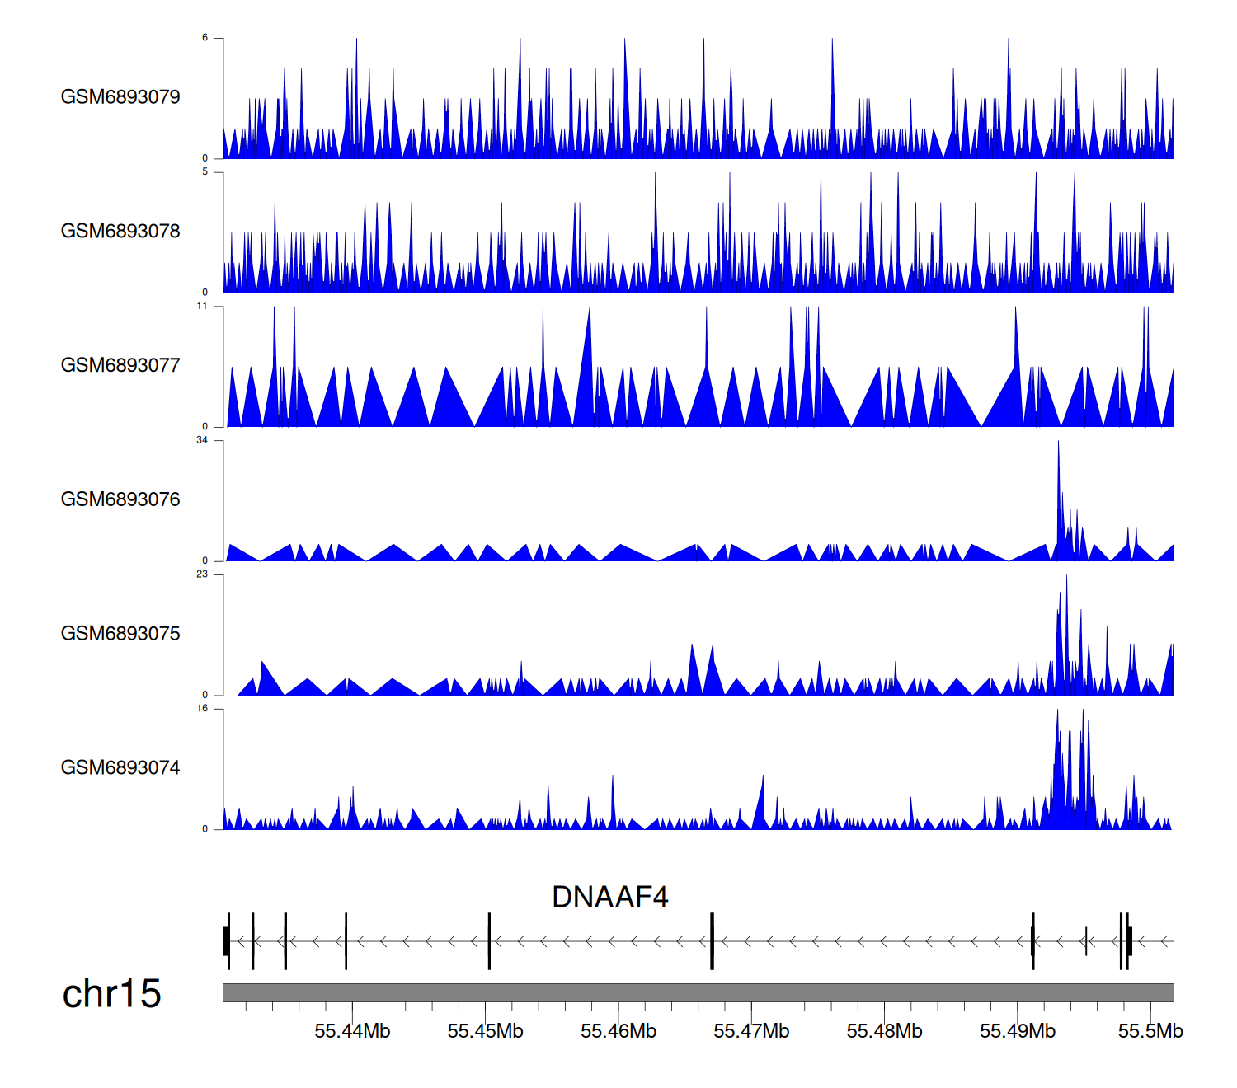Click the y-axis maximum value 34
The image size is (1237, 1088).
tap(202, 440)
